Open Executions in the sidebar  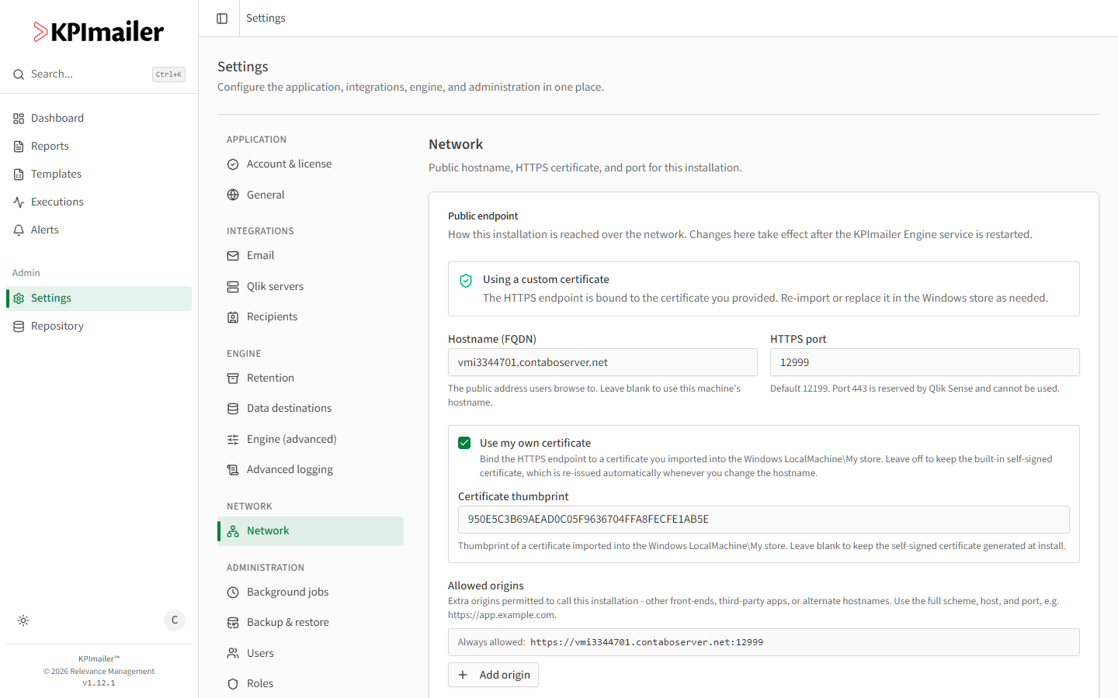coord(99,202)
